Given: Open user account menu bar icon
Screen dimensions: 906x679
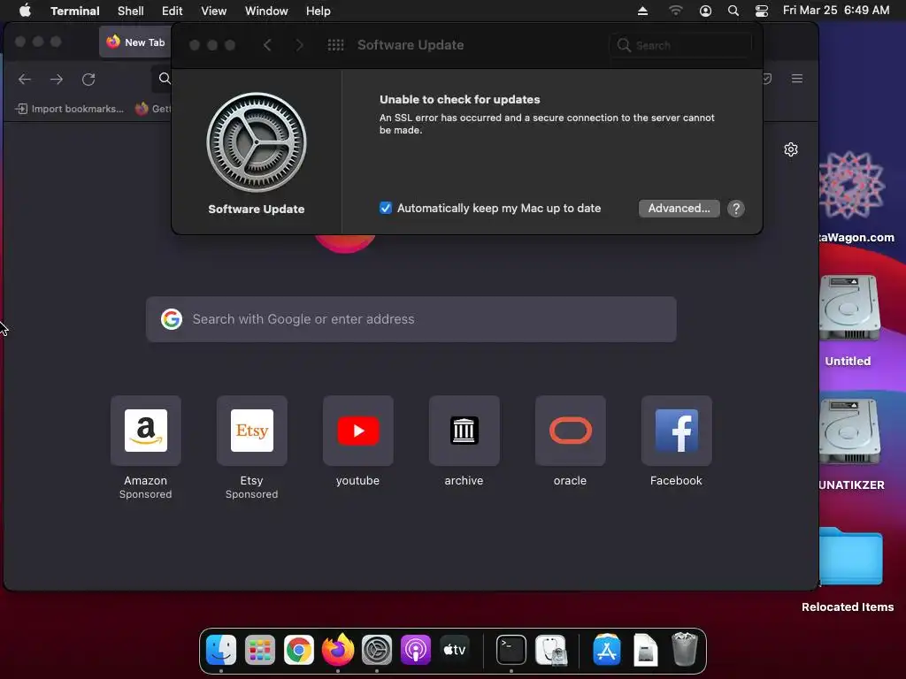Looking at the screenshot, I should tap(705, 11).
